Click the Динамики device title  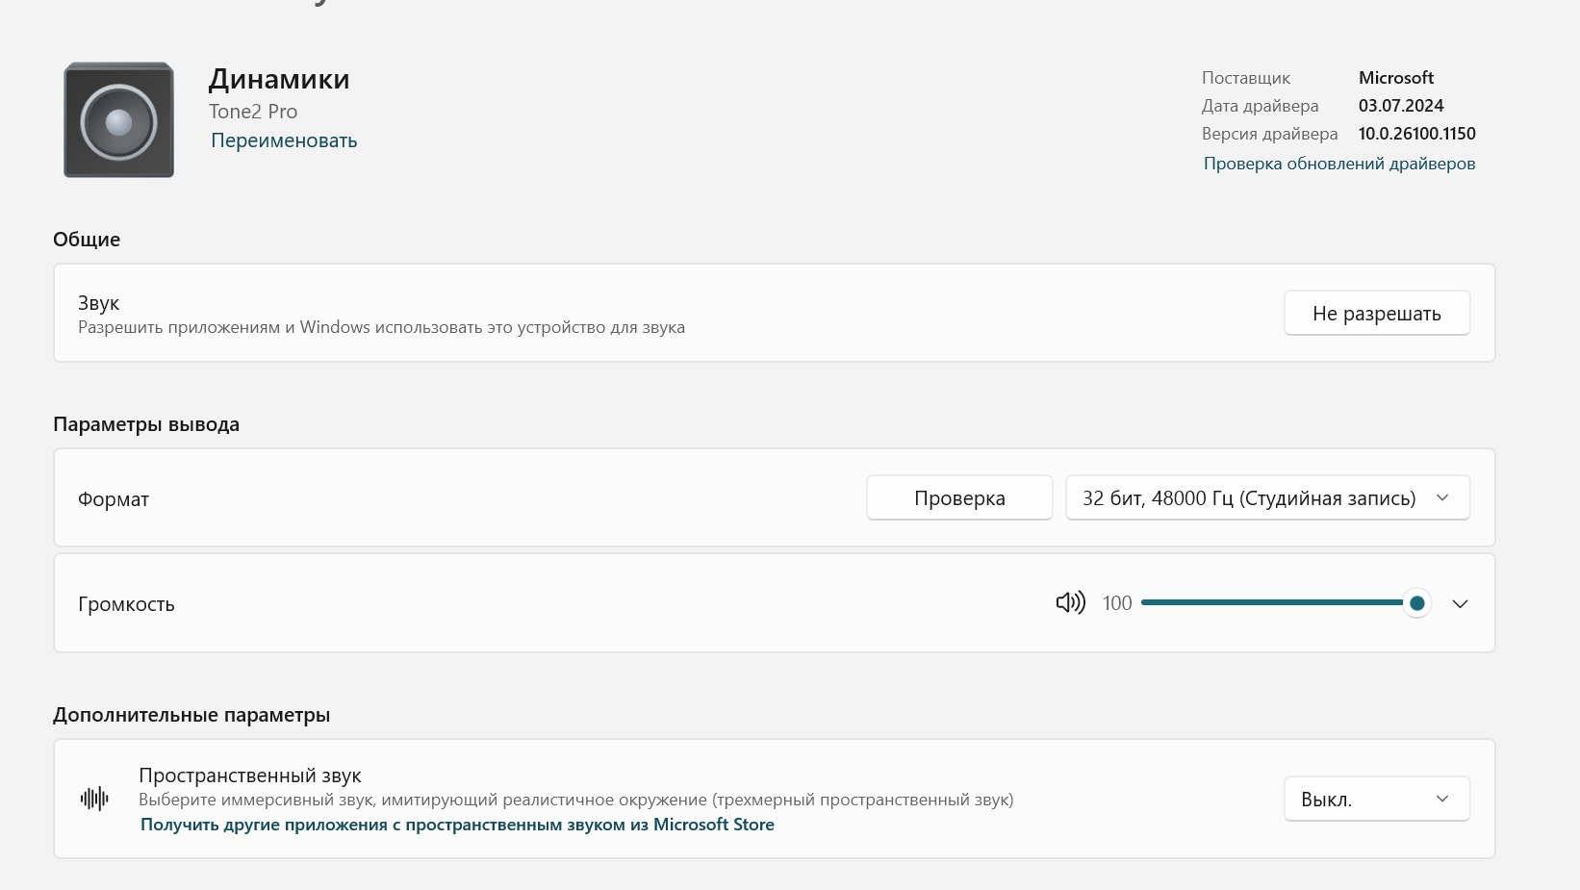click(x=279, y=79)
